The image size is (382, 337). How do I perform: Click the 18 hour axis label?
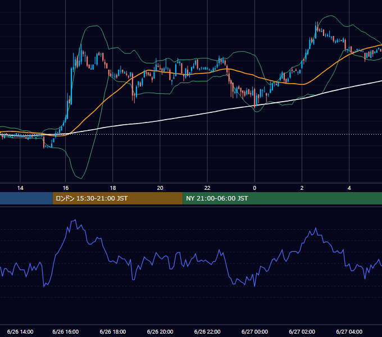click(x=113, y=188)
